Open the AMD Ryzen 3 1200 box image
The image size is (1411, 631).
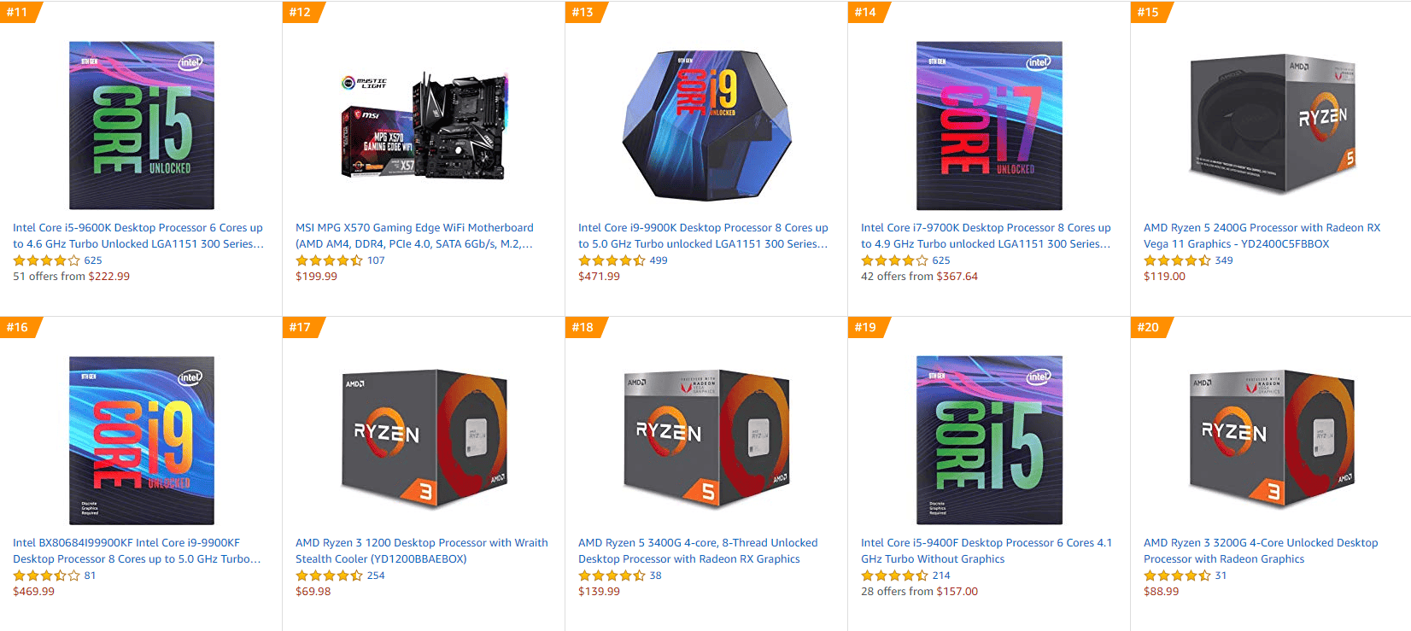point(424,439)
